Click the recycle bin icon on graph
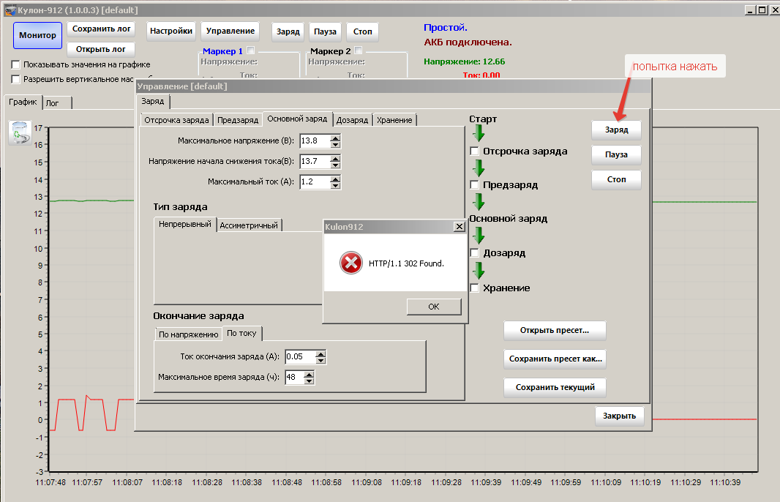780x502 pixels. coord(20,132)
